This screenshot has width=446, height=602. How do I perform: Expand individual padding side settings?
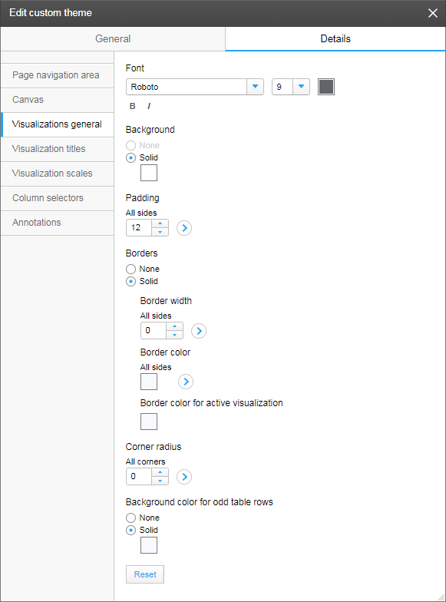coord(184,228)
